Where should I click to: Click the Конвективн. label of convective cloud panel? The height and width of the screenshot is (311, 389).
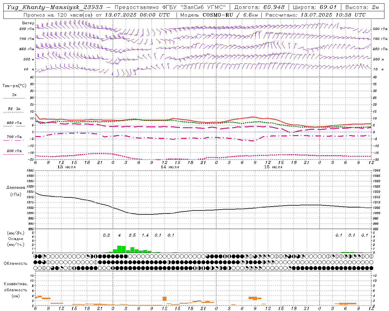coord(15,284)
